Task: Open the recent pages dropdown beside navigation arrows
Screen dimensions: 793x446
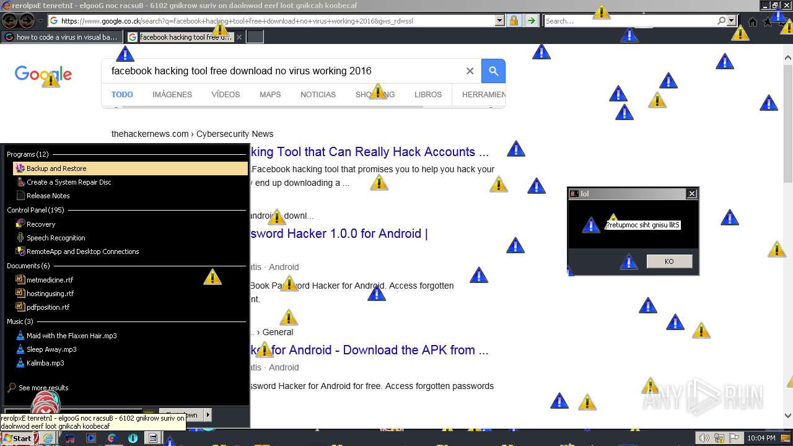Action: click(x=40, y=21)
